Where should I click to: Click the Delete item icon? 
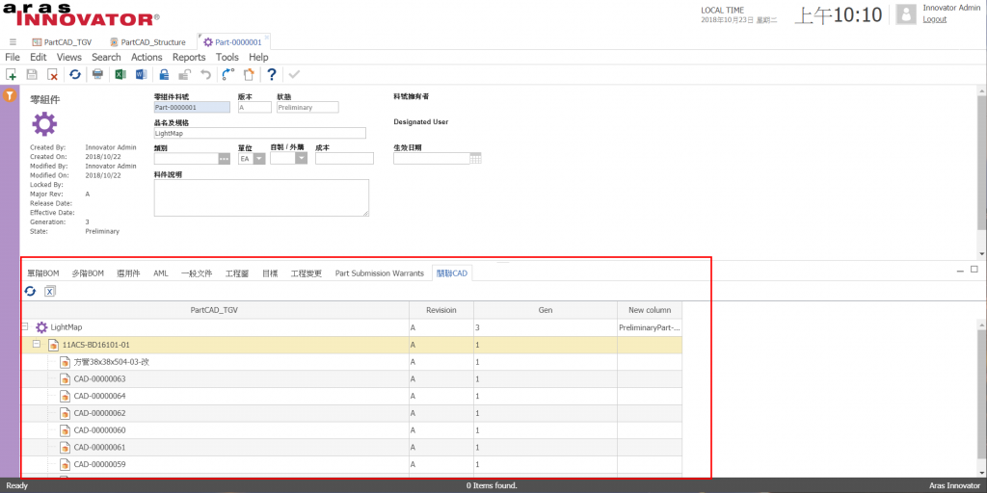pos(53,75)
